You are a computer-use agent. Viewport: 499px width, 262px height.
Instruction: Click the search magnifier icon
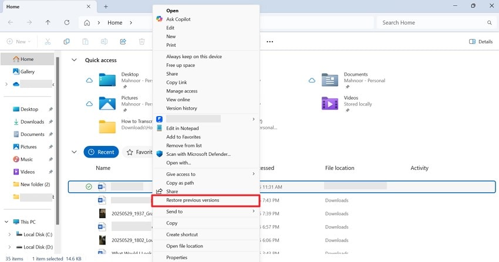[x=489, y=22]
